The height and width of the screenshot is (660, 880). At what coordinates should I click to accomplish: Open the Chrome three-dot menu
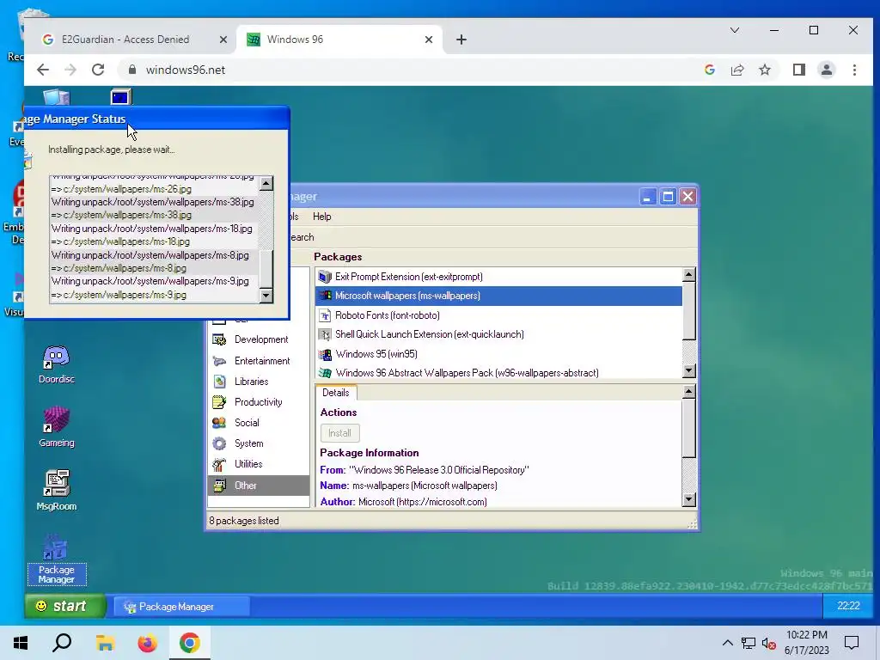pyautogui.click(x=854, y=70)
